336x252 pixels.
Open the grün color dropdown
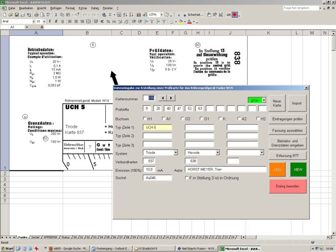(264, 100)
